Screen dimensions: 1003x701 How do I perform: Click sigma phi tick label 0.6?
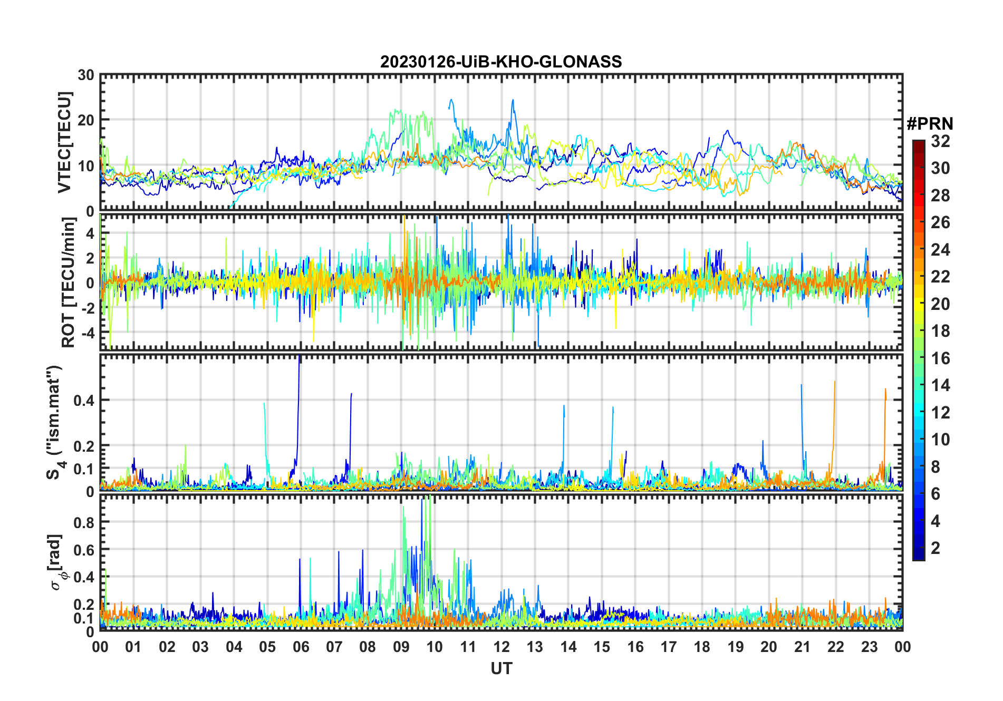coord(83,550)
